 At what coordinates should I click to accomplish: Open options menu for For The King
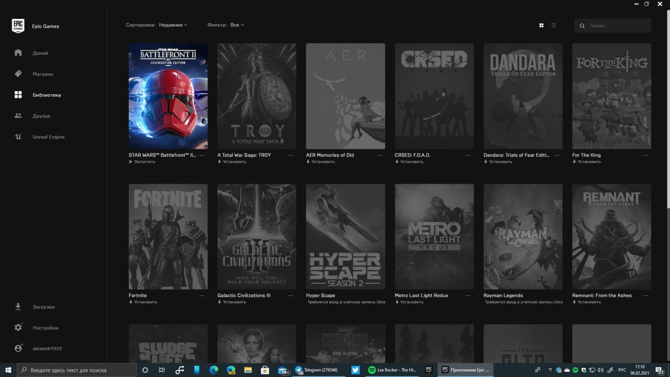(x=646, y=156)
